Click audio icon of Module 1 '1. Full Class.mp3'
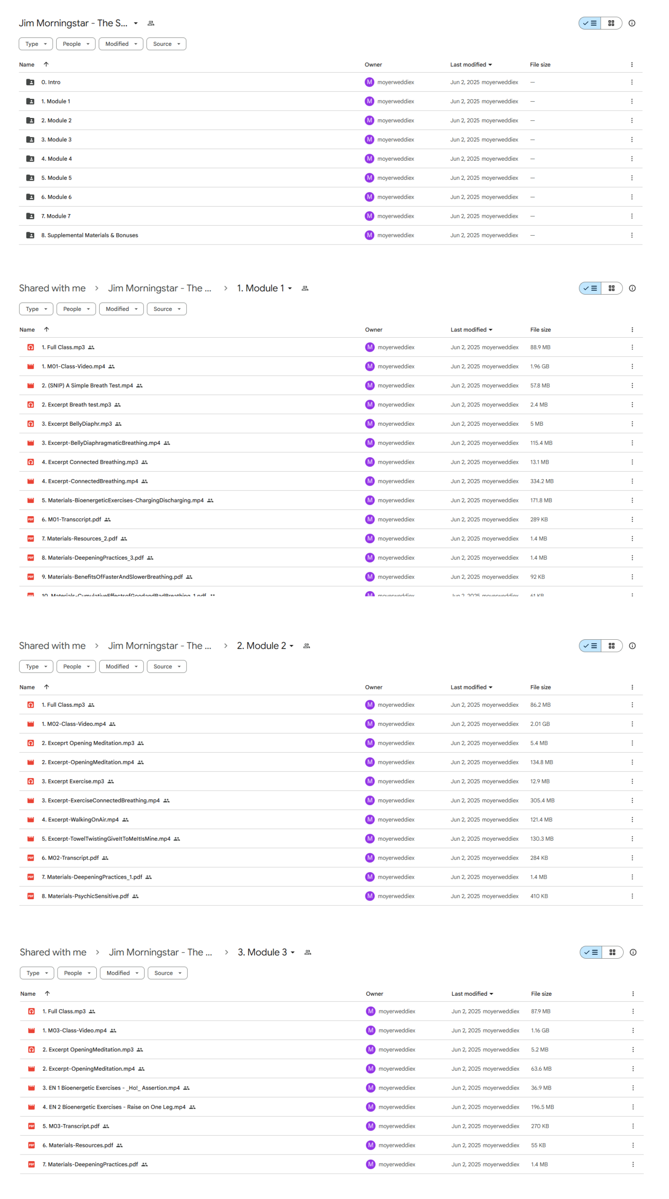Image resolution: width=669 pixels, height=1199 pixels. coord(30,347)
